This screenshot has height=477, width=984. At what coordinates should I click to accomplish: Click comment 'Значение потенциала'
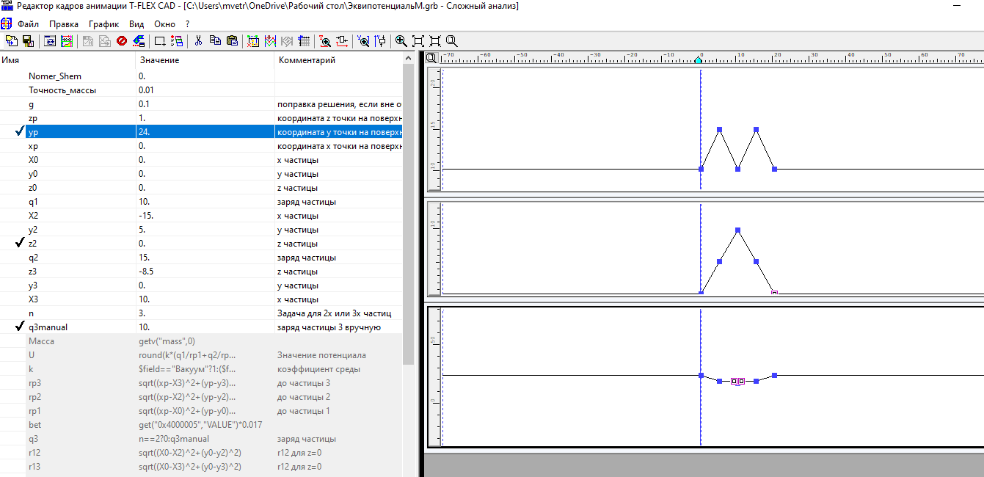(x=320, y=355)
